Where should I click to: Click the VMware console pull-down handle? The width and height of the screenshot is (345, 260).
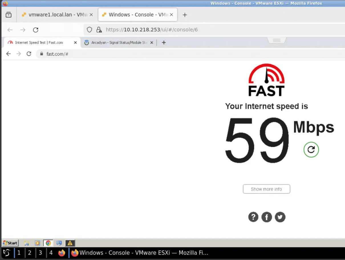277,40
